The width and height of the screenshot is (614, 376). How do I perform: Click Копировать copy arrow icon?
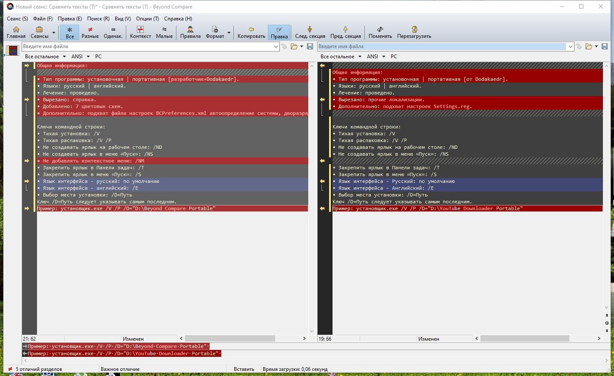251,32
